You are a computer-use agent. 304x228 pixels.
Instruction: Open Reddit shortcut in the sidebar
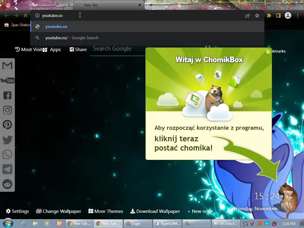click(7, 184)
